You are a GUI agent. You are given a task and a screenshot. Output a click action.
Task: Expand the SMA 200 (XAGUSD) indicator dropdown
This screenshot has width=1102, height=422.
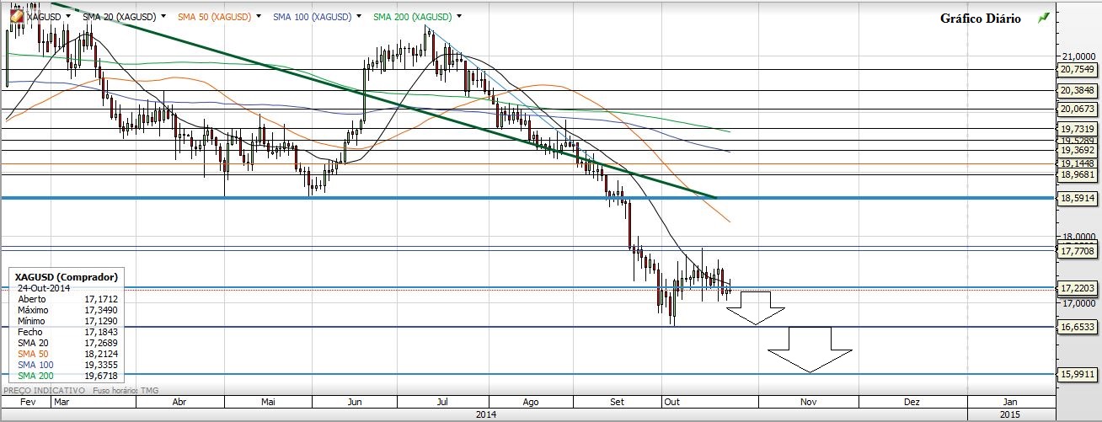tap(459, 17)
